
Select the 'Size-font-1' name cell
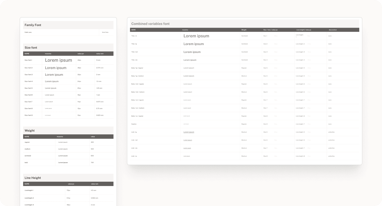tap(28, 60)
